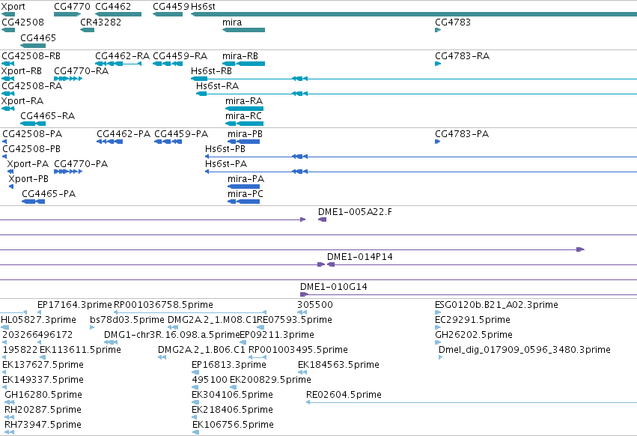Select the EK200829.5prime EST label

[270, 380]
